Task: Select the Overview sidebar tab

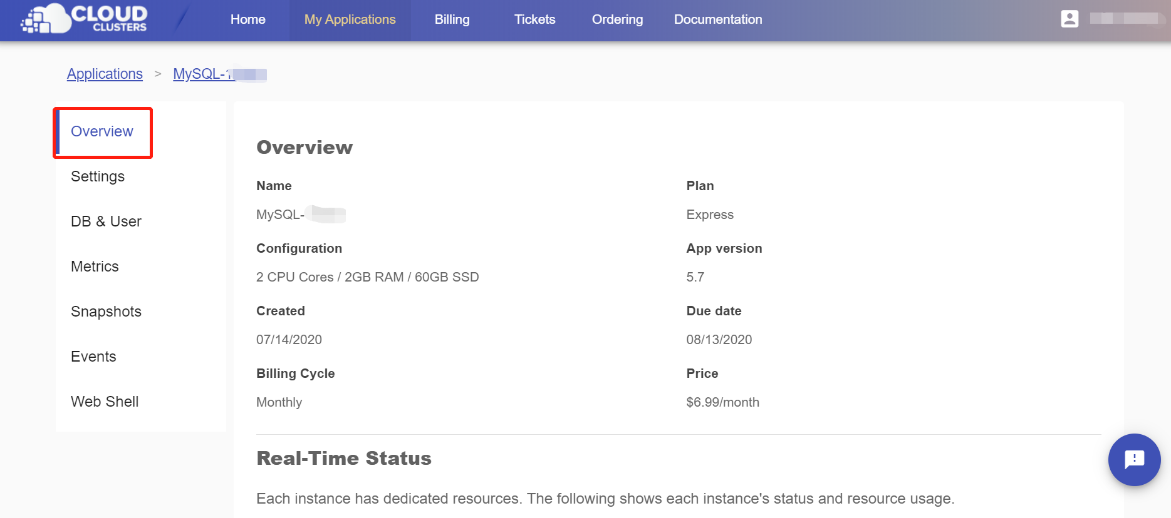Action: [103, 132]
